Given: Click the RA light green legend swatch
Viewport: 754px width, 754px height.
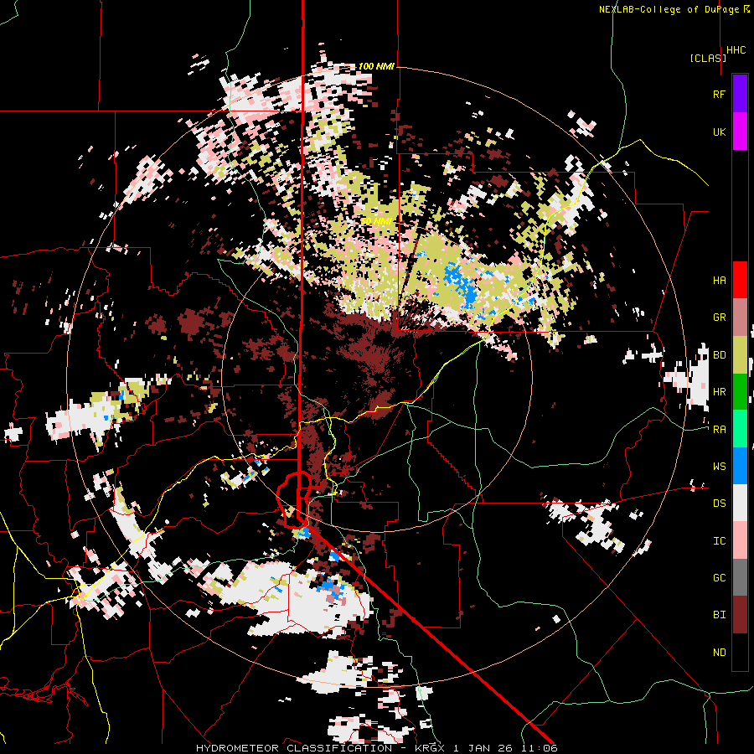Looking at the screenshot, I should (x=740, y=429).
